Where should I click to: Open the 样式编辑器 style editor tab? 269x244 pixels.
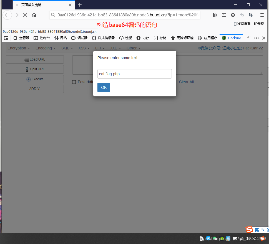104,38
